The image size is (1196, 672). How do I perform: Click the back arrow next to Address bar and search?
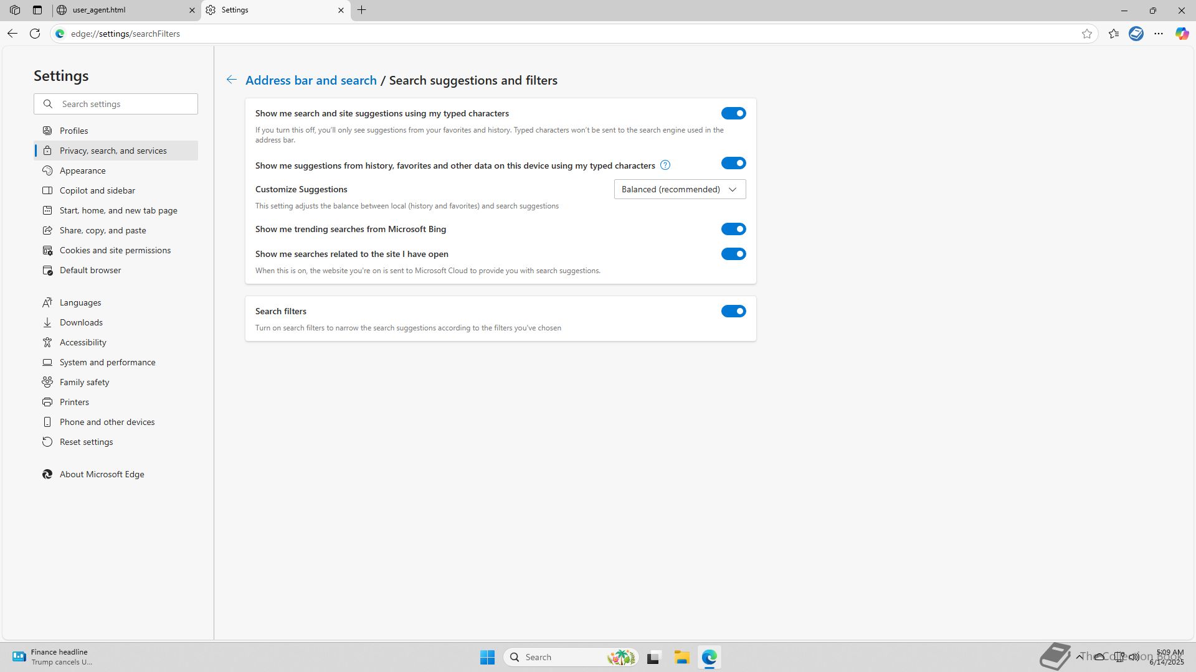pyautogui.click(x=231, y=80)
